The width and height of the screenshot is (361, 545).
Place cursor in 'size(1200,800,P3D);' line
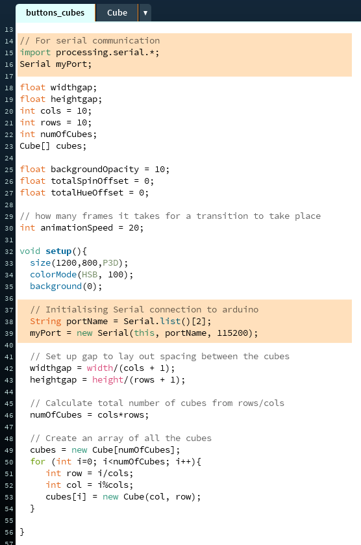(x=79, y=263)
